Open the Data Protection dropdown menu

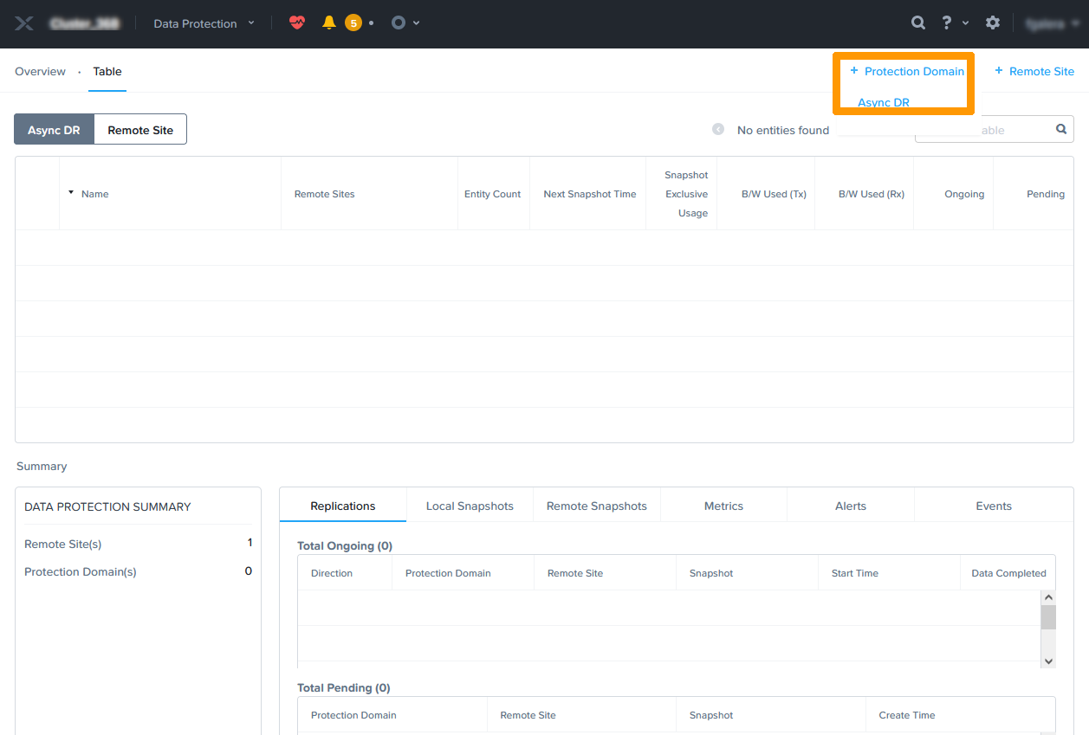click(x=204, y=23)
